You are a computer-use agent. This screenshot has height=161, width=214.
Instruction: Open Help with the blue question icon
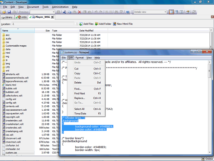(128, 12)
